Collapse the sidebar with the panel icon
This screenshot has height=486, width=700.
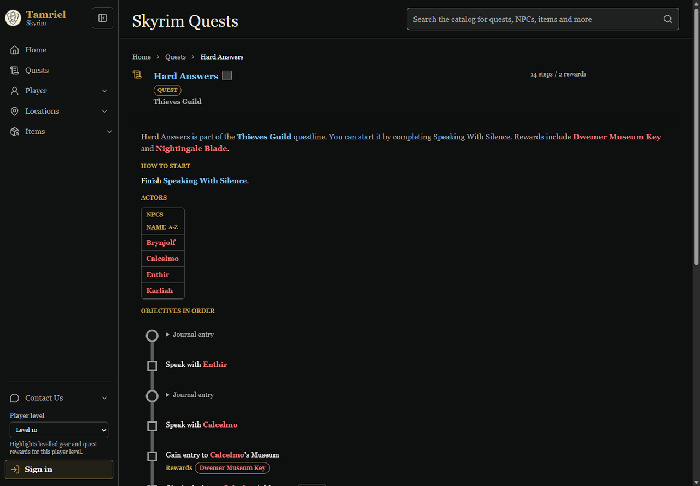coord(102,18)
